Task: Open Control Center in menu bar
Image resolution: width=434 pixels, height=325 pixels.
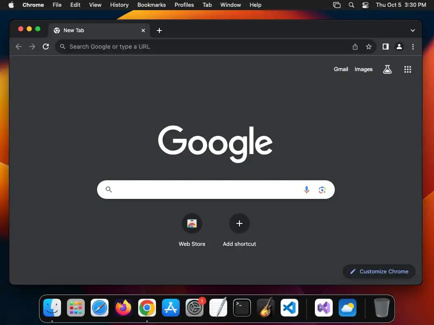Action: 365,5
